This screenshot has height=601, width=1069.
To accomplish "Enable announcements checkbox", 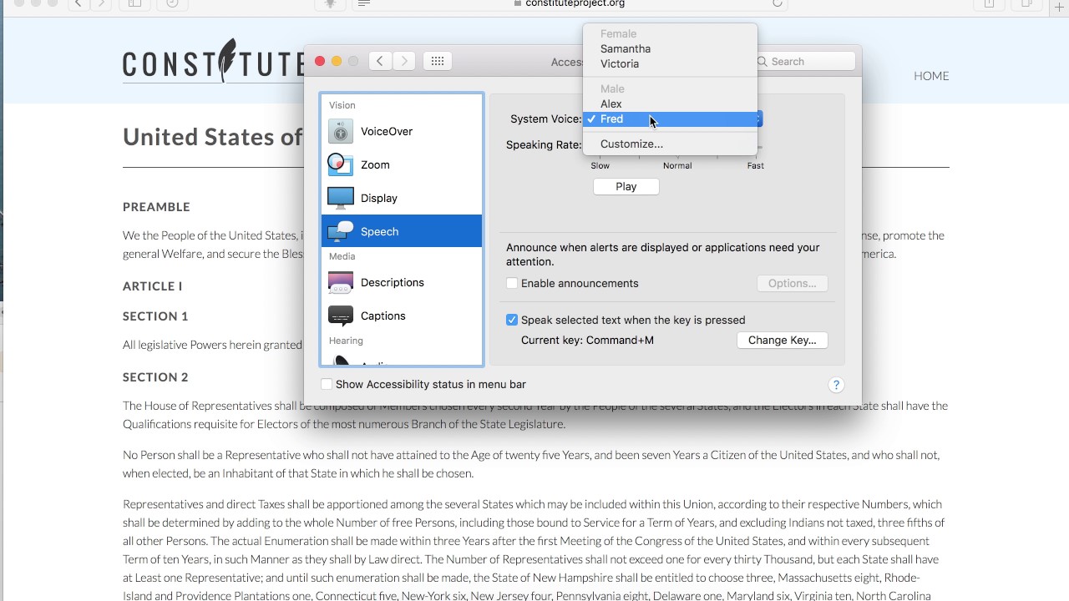I will [x=512, y=284].
